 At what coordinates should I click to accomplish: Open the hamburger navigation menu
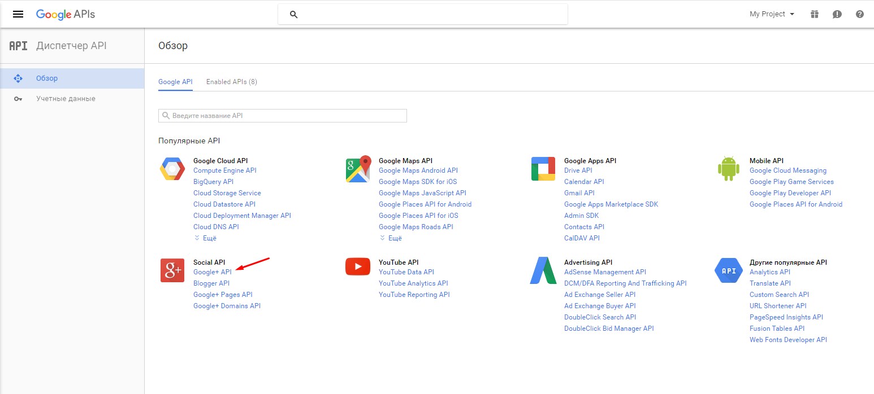pyautogui.click(x=18, y=14)
